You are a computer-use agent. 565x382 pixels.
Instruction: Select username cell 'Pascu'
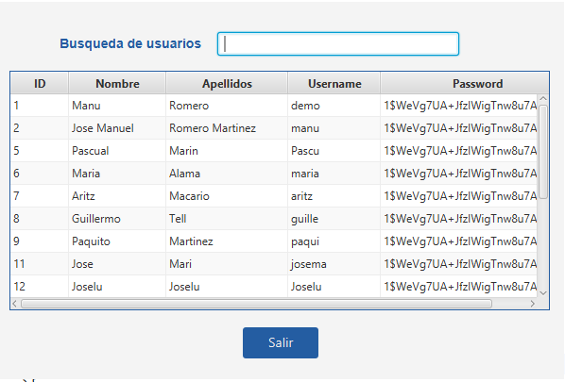click(x=334, y=151)
